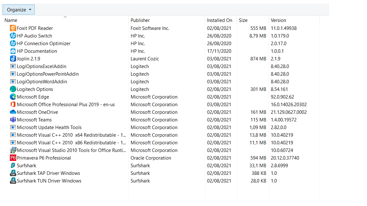Select Visual Studio 2010 Tools for Office name
The width and height of the screenshot is (367, 206).
click(71, 150)
